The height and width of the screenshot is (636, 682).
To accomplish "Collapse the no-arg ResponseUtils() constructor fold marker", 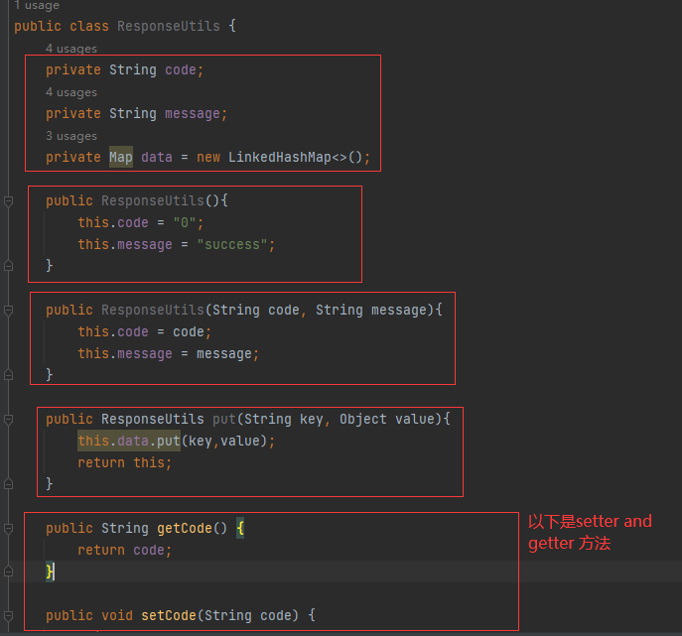I will 8,201.
